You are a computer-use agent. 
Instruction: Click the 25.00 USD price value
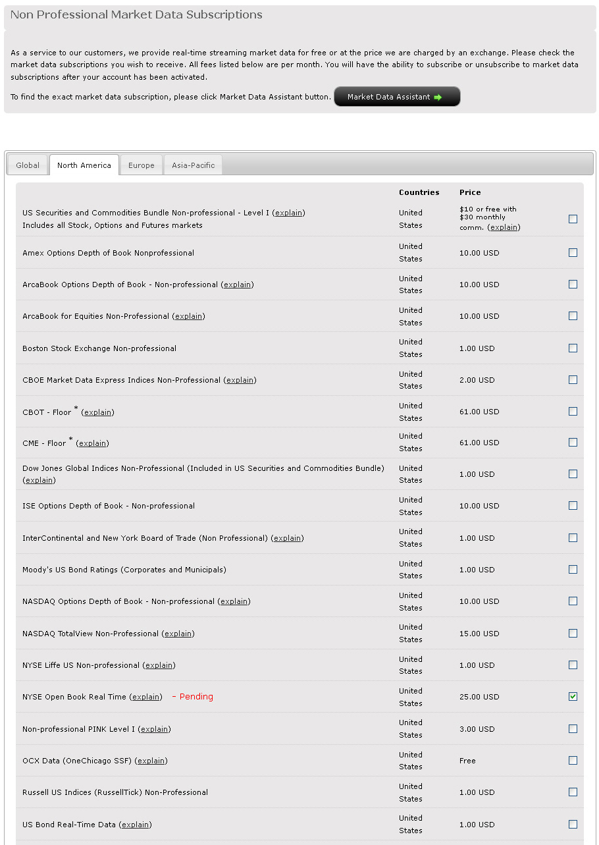click(479, 697)
